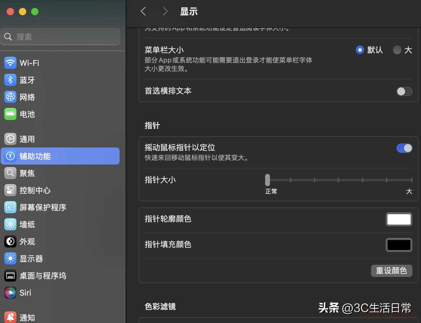Click the 通用 gear icon
This screenshot has width=421, height=323.
pos(10,139)
